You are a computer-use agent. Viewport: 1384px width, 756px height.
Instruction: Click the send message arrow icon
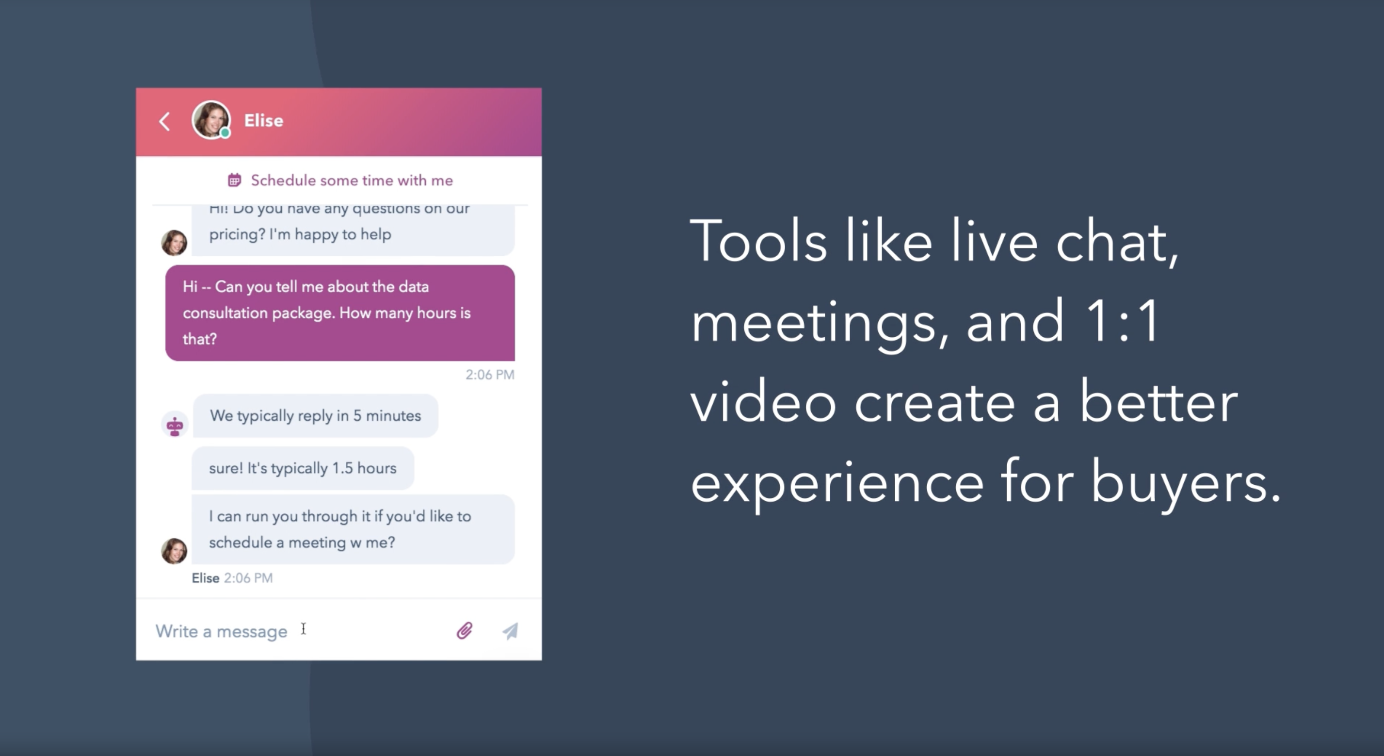click(x=511, y=631)
